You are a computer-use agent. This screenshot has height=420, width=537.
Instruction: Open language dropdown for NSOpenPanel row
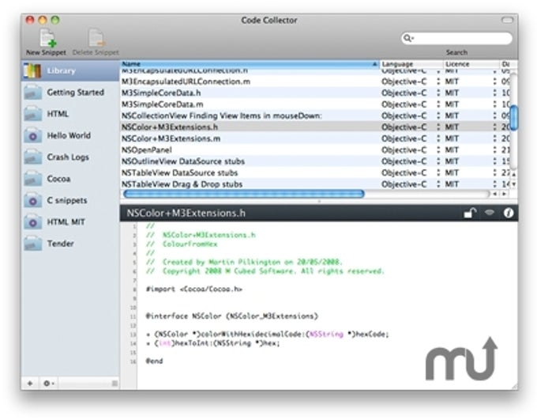tap(438, 150)
